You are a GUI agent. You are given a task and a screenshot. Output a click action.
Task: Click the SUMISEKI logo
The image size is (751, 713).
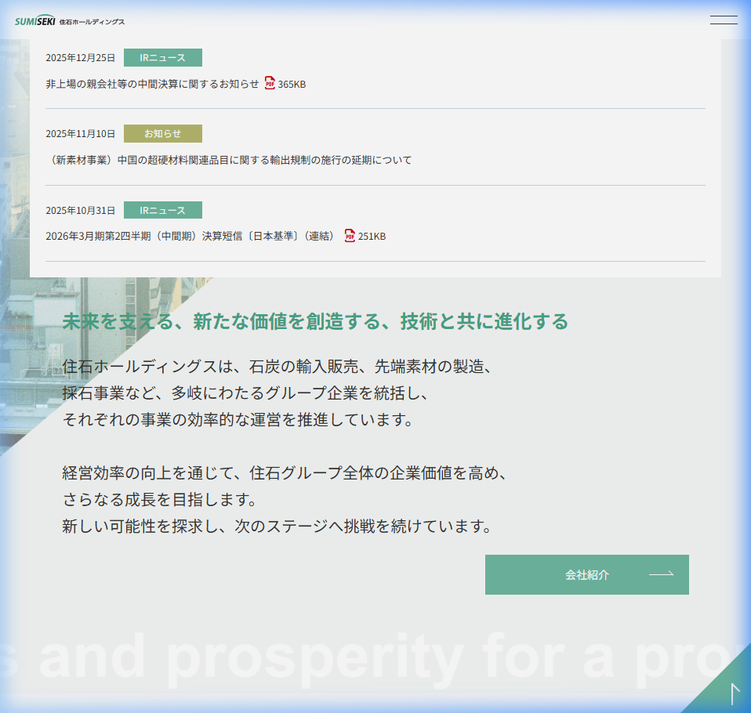(x=67, y=20)
